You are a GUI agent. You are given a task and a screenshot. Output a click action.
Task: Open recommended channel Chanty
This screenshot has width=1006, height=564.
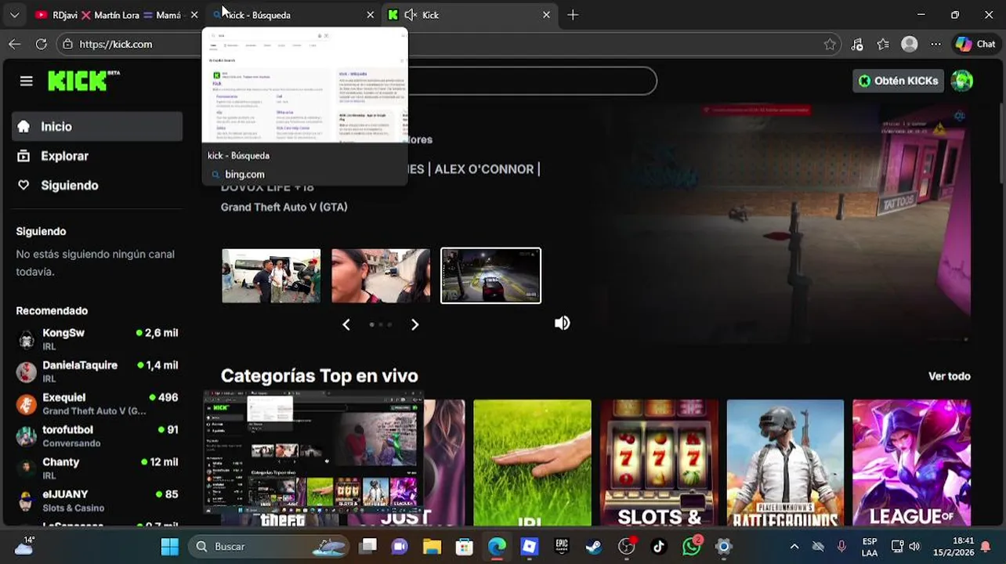click(97, 468)
